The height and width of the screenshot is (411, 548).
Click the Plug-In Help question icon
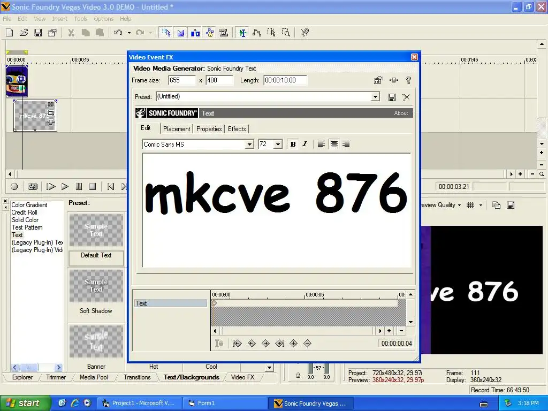point(408,80)
